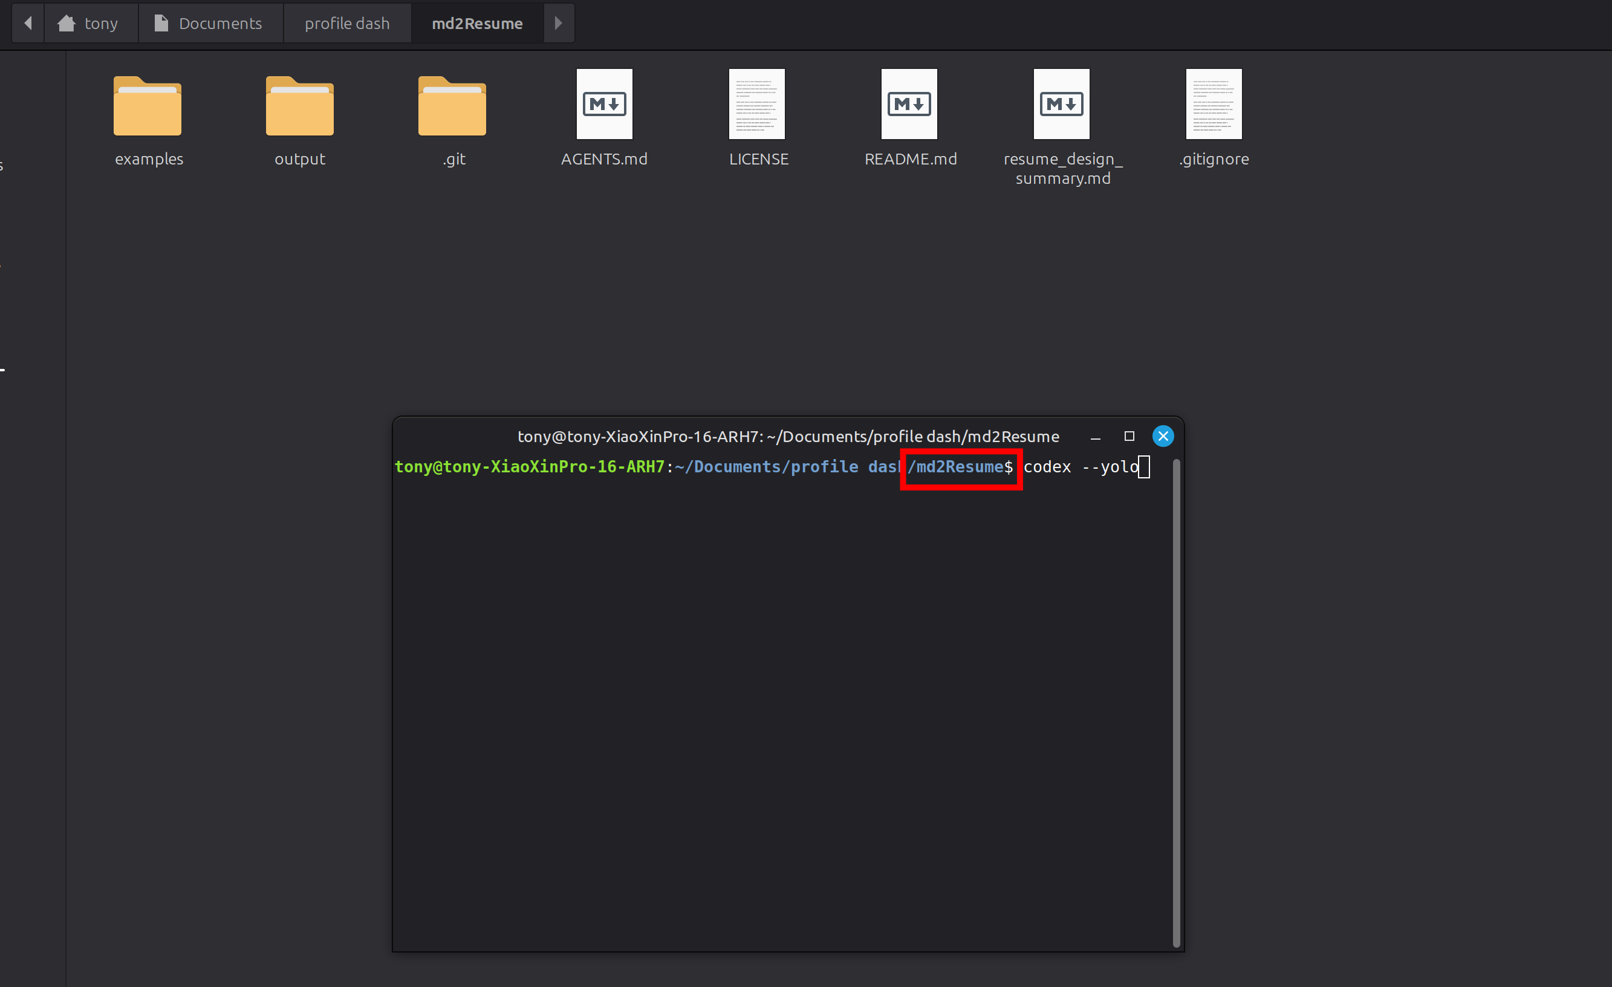Navigate to profile dash in path bar
This screenshot has height=987, width=1612.
(348, 24)
